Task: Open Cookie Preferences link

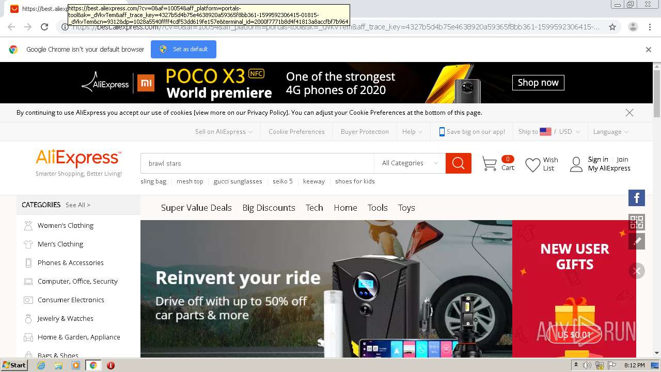Action: [296, 132]
